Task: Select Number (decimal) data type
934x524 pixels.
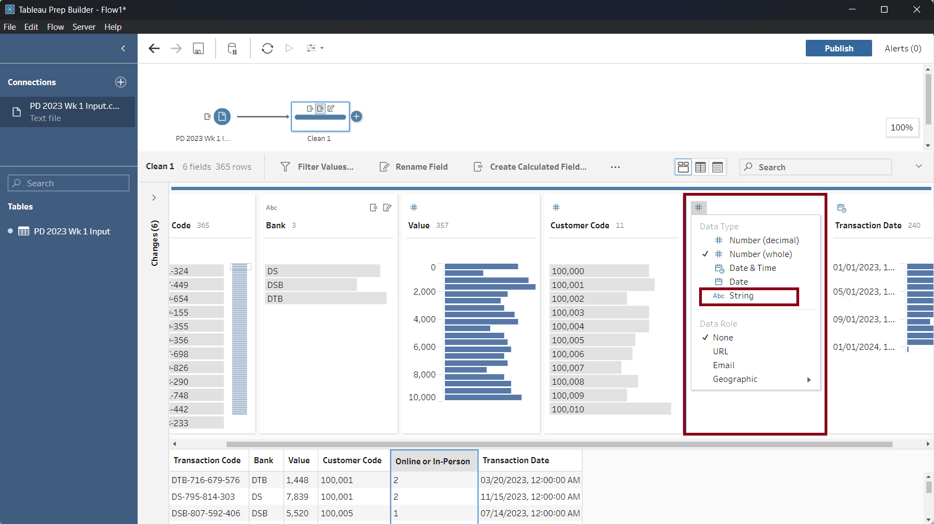Action: tap(763, 240)
